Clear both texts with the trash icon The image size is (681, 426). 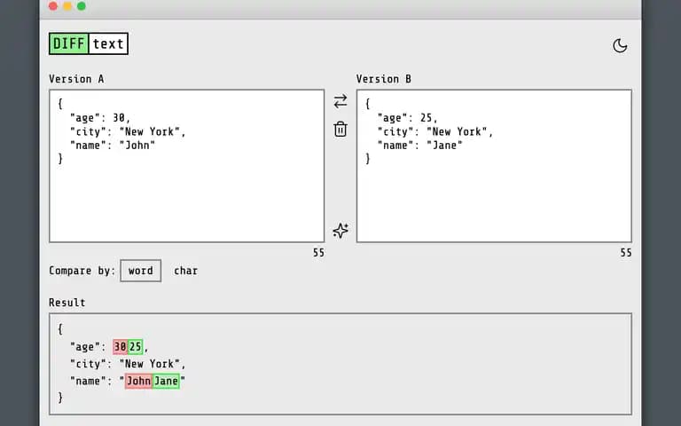click(340, 129)
